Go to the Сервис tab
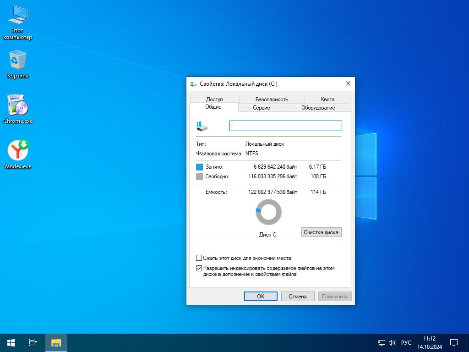The image size is (469, 352). coord(262,108)
